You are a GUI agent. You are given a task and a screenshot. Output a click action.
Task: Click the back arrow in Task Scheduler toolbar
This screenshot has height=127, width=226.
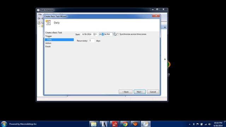[x=39, y=18]
